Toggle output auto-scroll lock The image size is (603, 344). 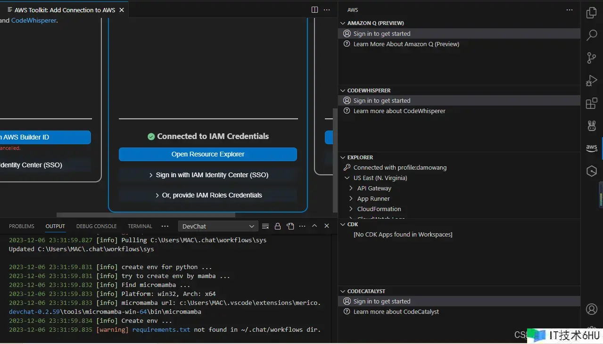point(278,226)
